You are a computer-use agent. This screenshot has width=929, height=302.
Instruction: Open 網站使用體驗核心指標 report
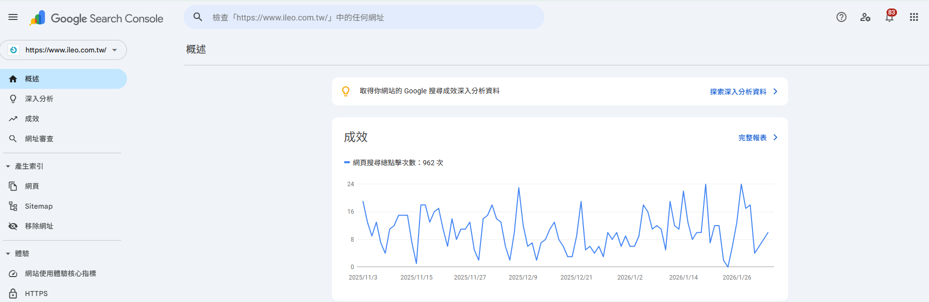tap(63, 274)
